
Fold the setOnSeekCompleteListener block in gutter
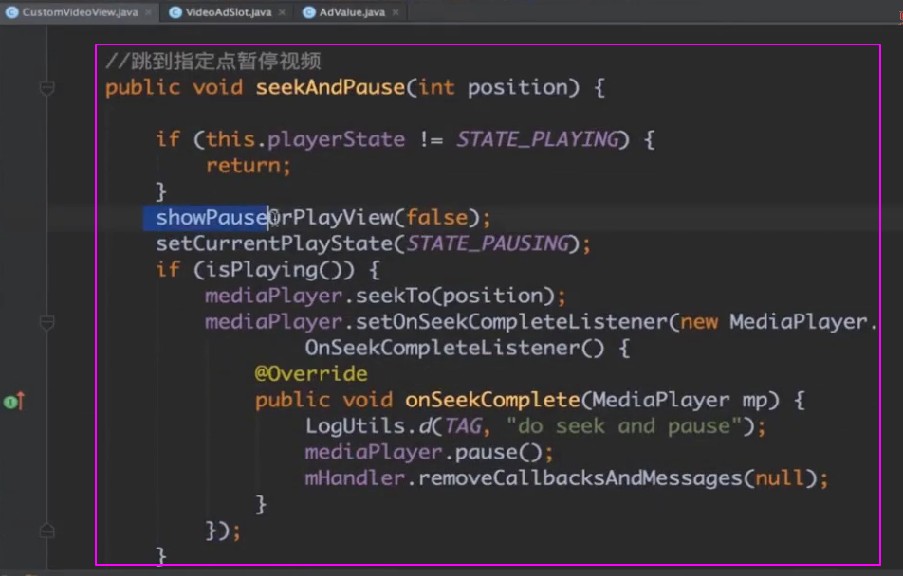click(x=46, y=322)
